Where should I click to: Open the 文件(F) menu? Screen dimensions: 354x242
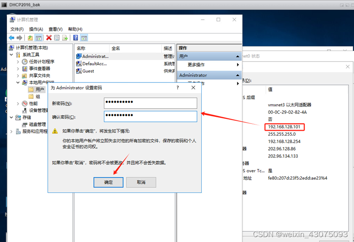coord(17,29)
